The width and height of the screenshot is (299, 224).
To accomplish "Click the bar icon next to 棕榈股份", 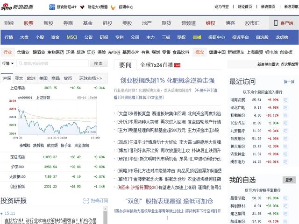I will pyautogui.click(x=285, y=115).
